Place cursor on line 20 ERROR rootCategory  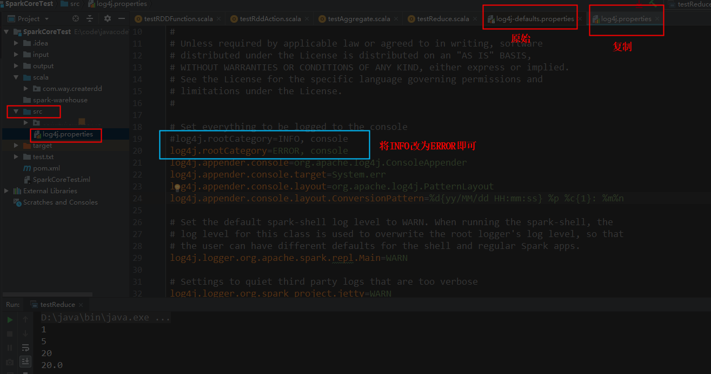click(x=259, y=150)
